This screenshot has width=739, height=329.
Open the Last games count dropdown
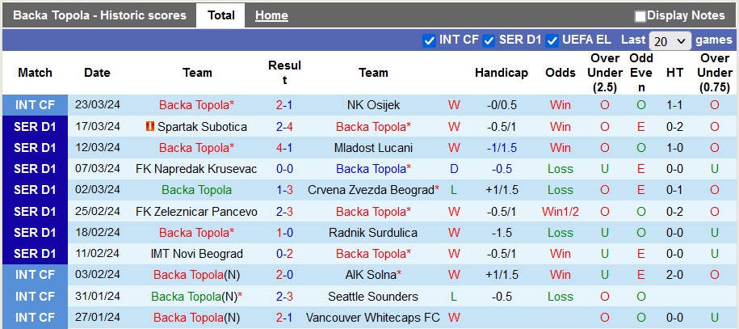(670, 40)
